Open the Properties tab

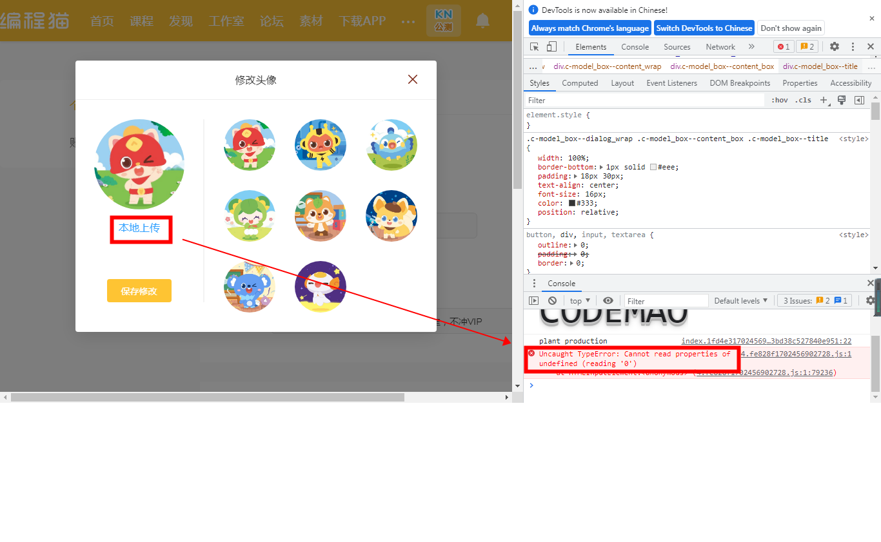[800, 83]
